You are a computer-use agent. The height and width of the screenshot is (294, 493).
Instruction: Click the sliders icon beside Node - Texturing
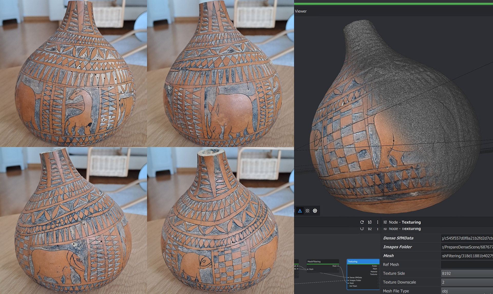click(x=385, y=222)
